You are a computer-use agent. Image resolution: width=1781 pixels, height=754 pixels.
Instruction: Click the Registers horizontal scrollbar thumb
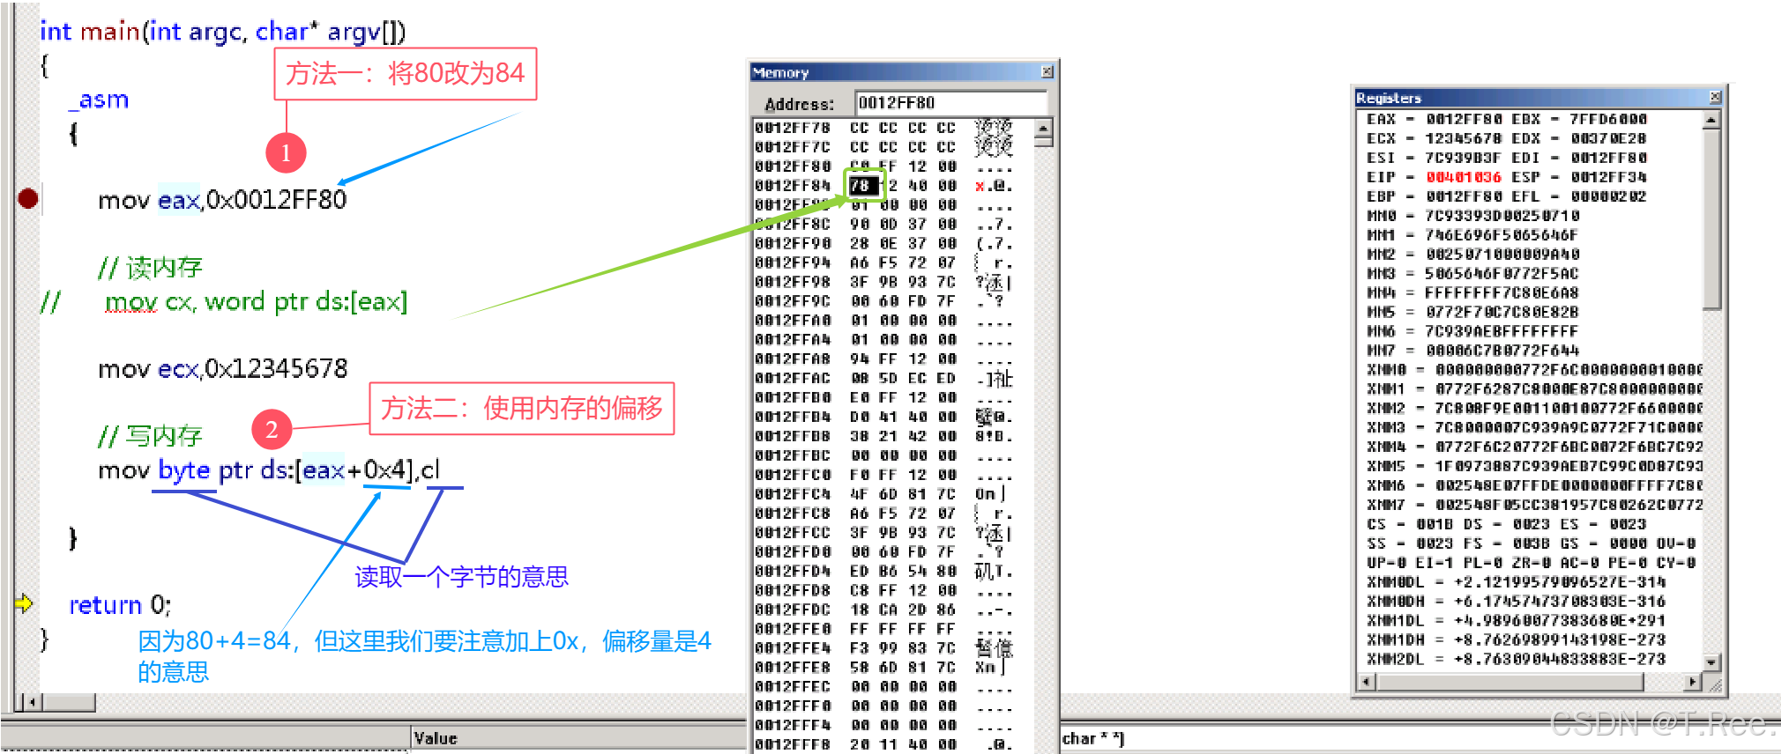1509,682
